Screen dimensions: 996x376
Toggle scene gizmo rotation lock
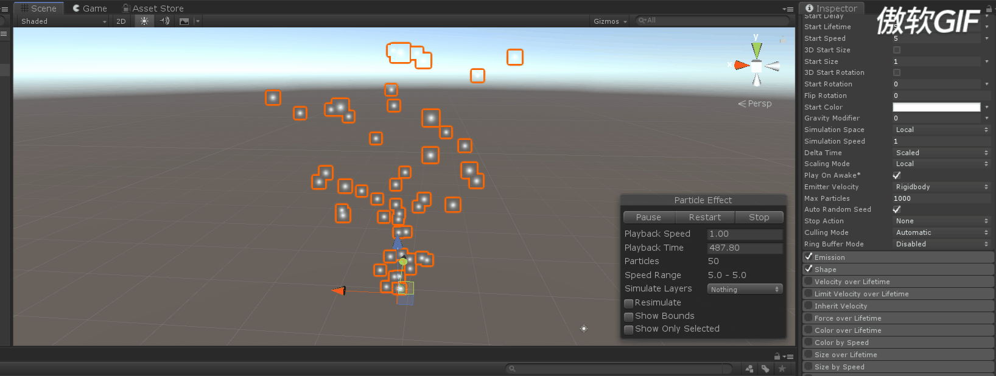coord(783,40)
